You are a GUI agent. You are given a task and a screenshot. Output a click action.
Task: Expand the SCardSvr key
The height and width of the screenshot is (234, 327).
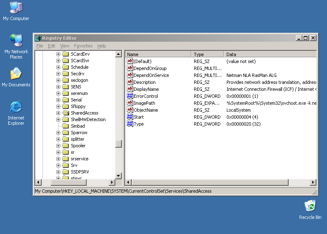coord(58,61)
